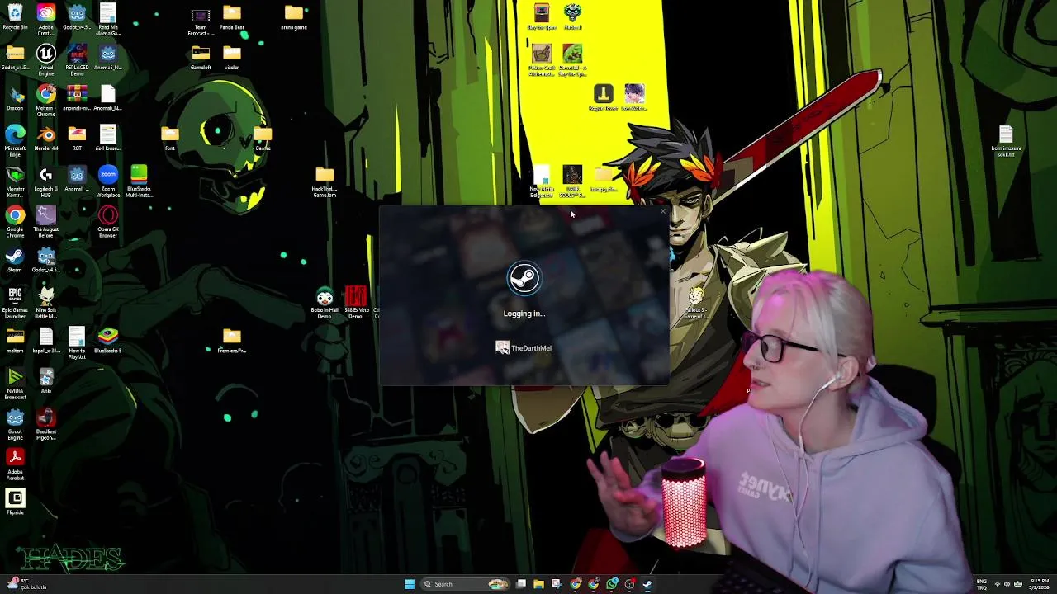This screenshot has height=594, width=1057.
Task: Open the Bobo in Hell Demo shortcut
Action: 325,302
